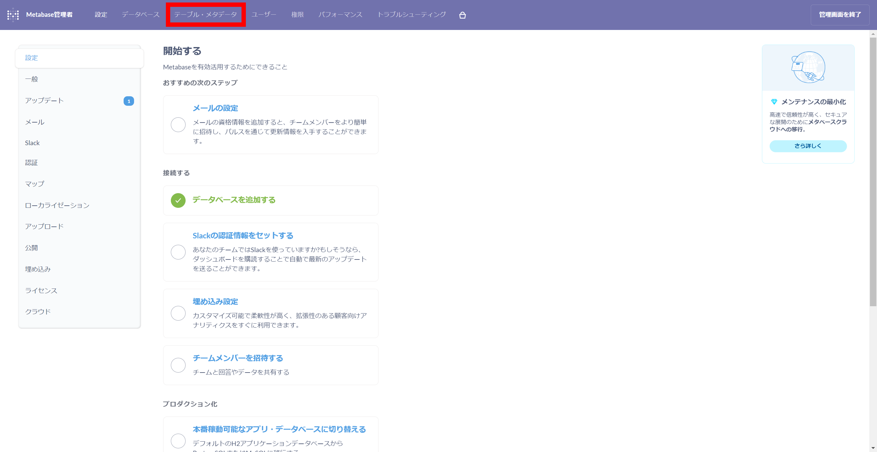Open the 設定 tab in top navigation

[101, 15]
